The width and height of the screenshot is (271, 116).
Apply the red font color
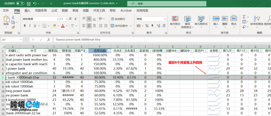coord(63,26)
